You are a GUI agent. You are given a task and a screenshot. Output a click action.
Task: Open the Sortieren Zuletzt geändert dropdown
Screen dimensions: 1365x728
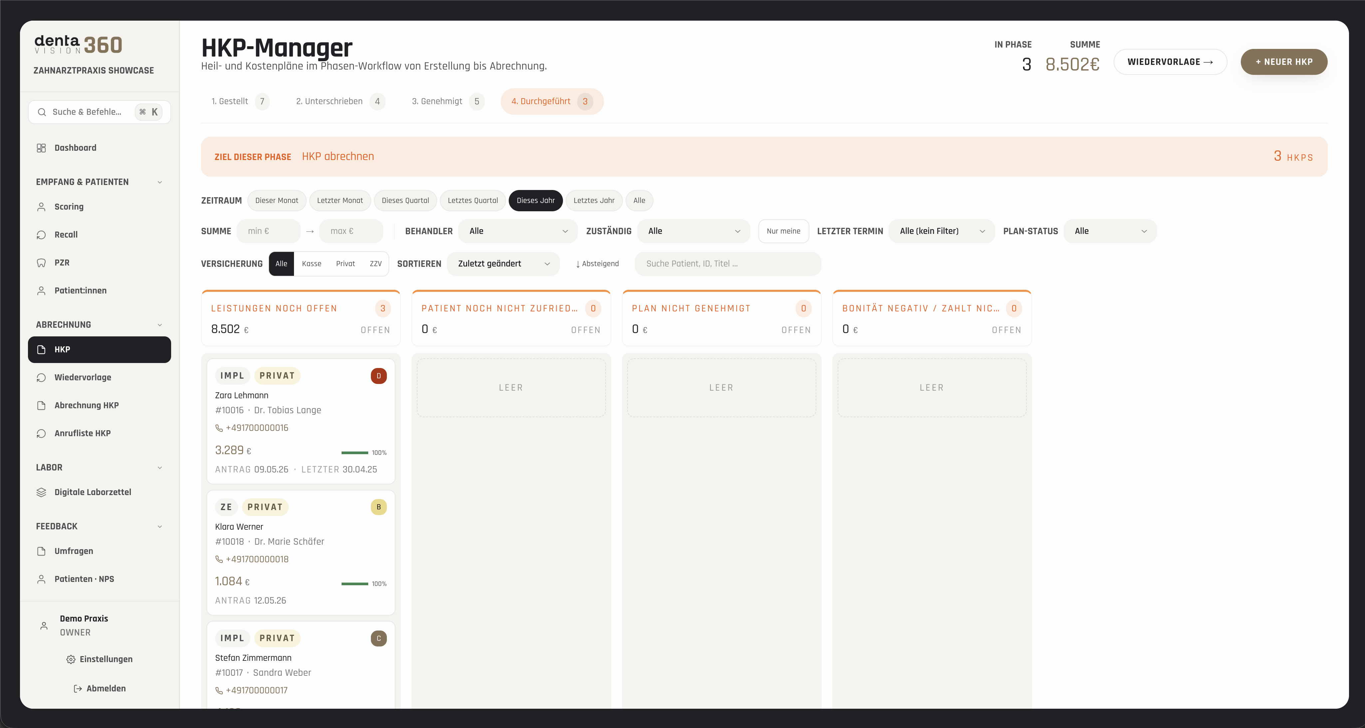tap(503, 264)
